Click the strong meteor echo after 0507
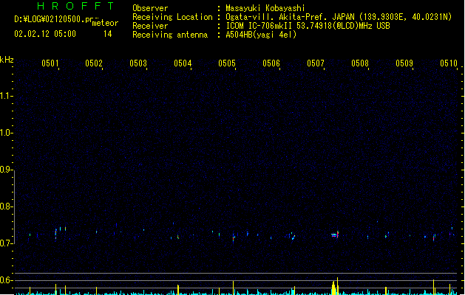 [x=335, y=235]
